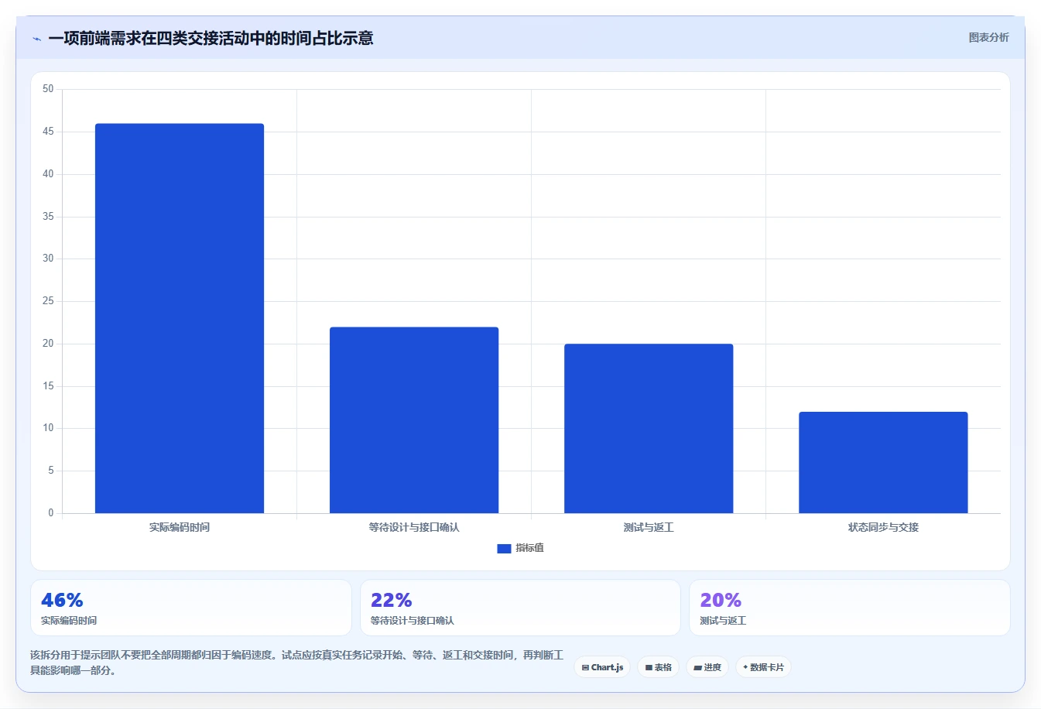
Task: Click the 20% stat card
Action: click(850, 608)
